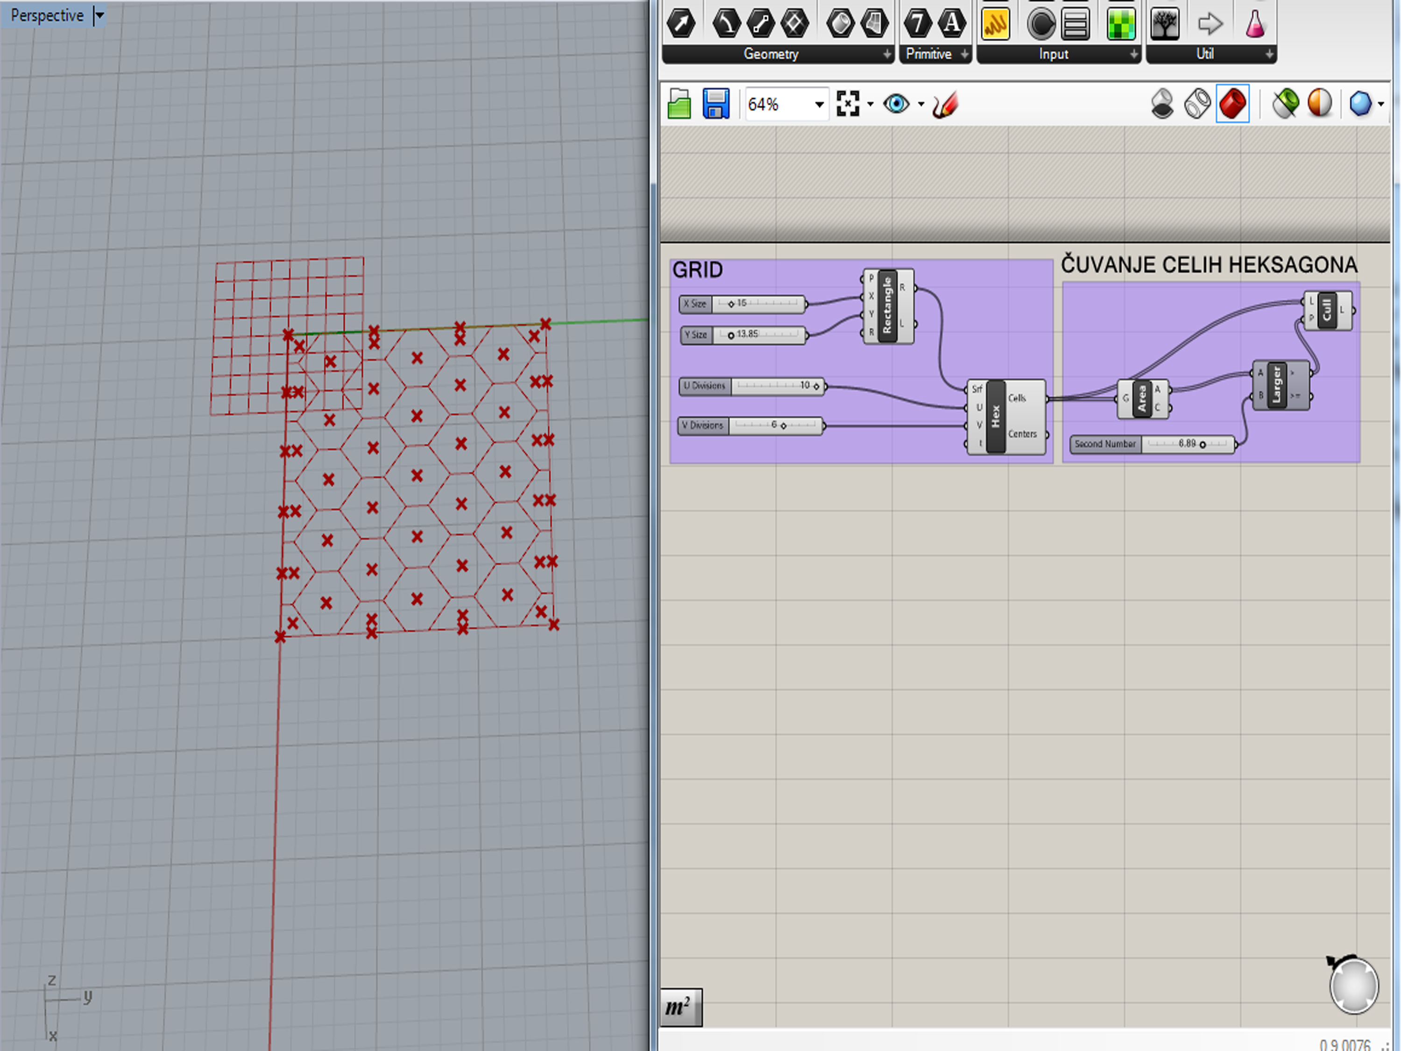Open the Primitive panel category label

[928, 55]
